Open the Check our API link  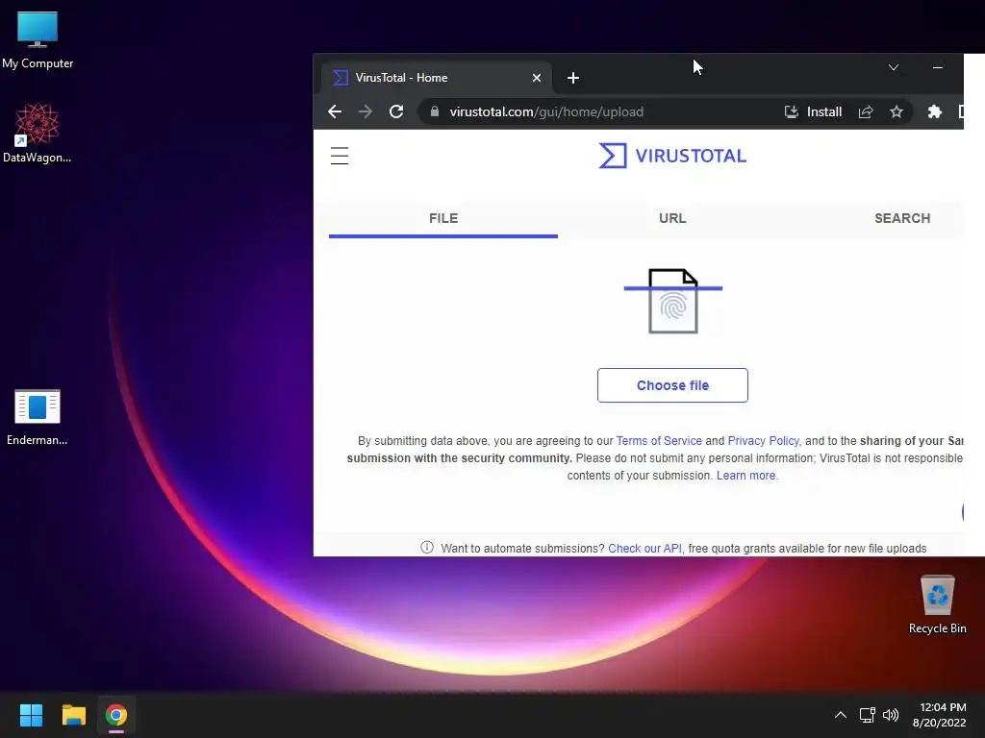pos(644,548)
